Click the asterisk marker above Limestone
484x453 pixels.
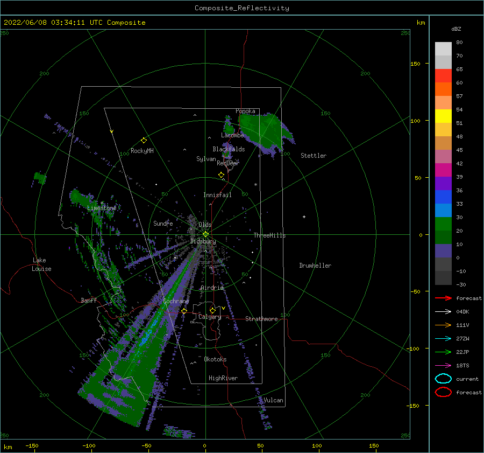102,203
